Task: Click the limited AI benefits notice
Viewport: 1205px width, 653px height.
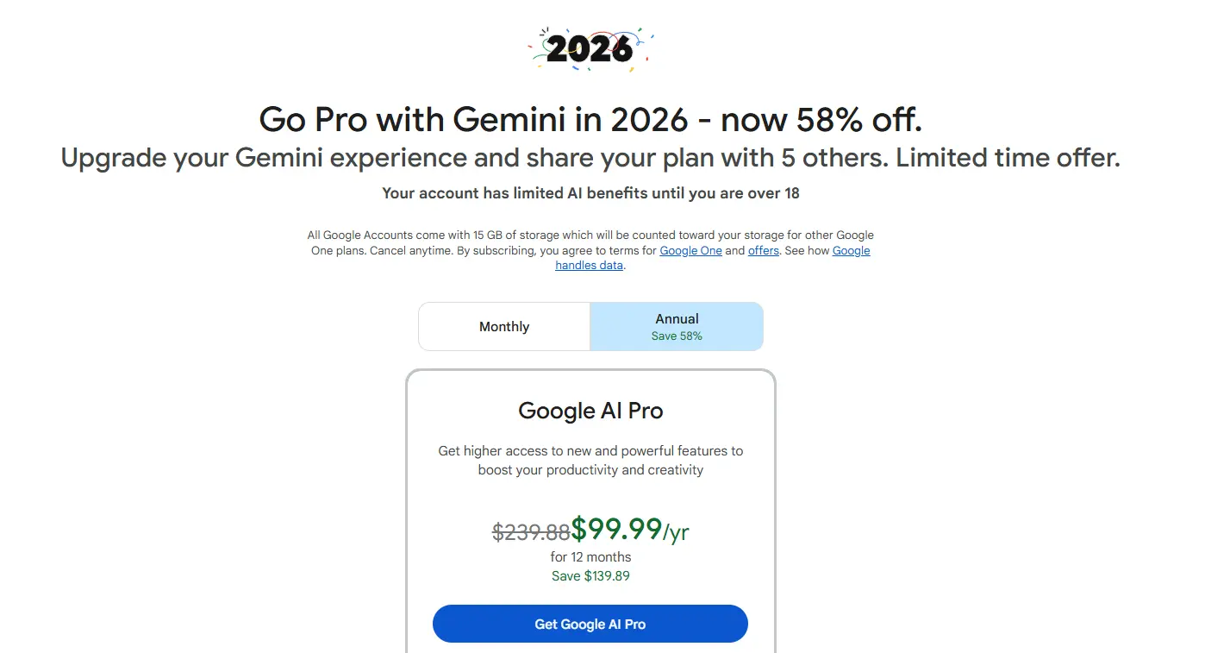Action: (590, 193)
